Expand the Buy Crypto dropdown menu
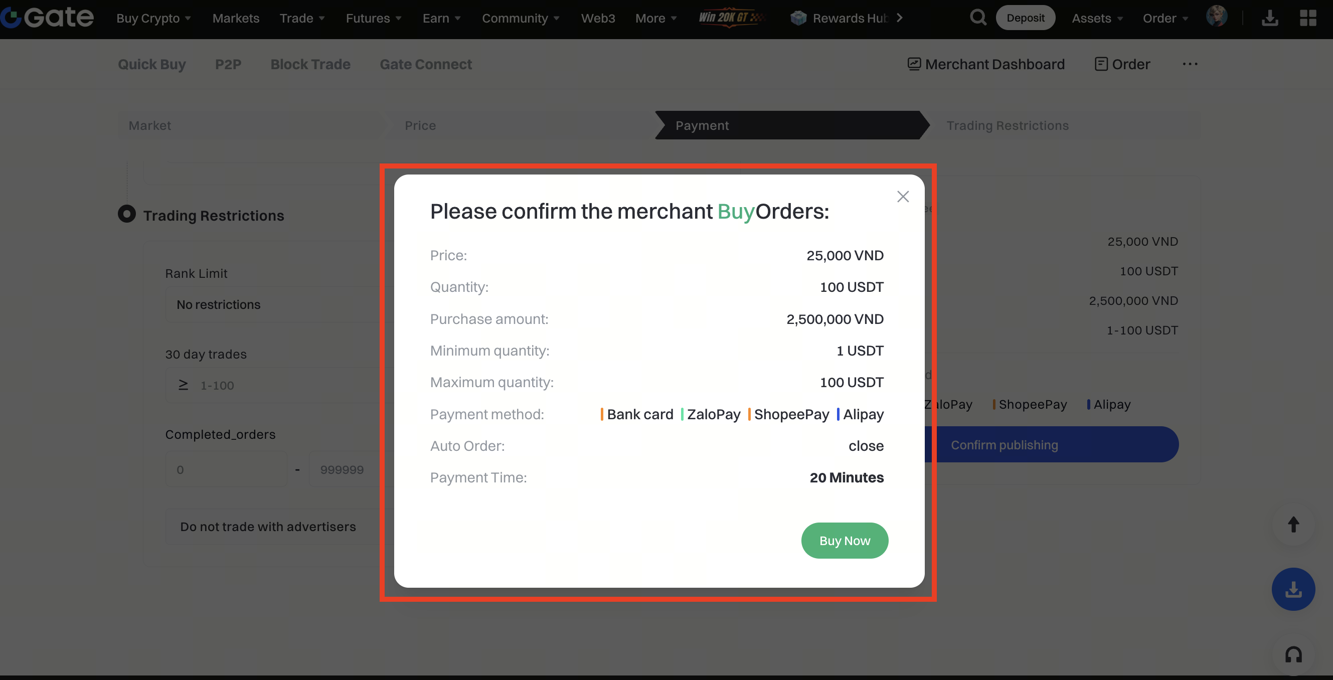1333x680 pixels. tap(153, 19)
